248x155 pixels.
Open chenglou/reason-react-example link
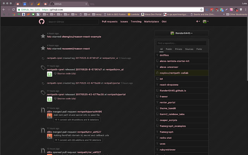tap(81, 37)
